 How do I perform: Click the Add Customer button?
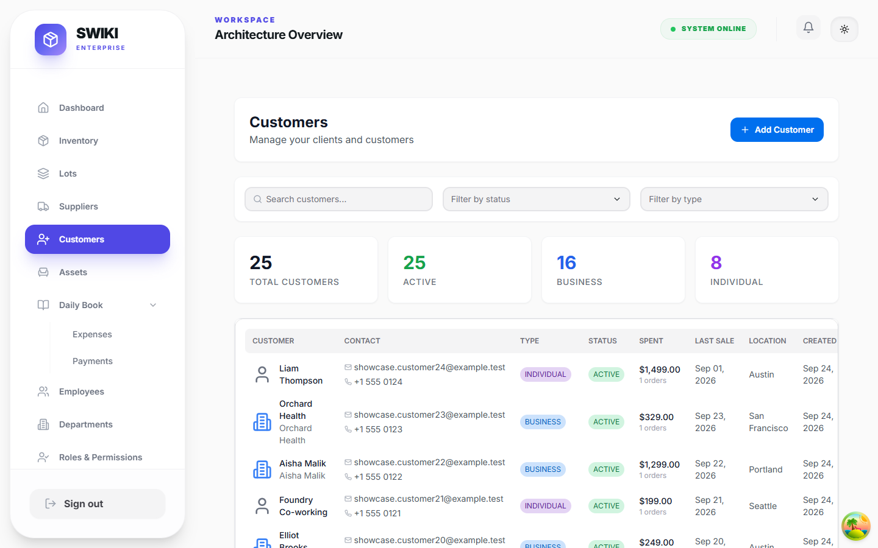(x=777, y=130)
